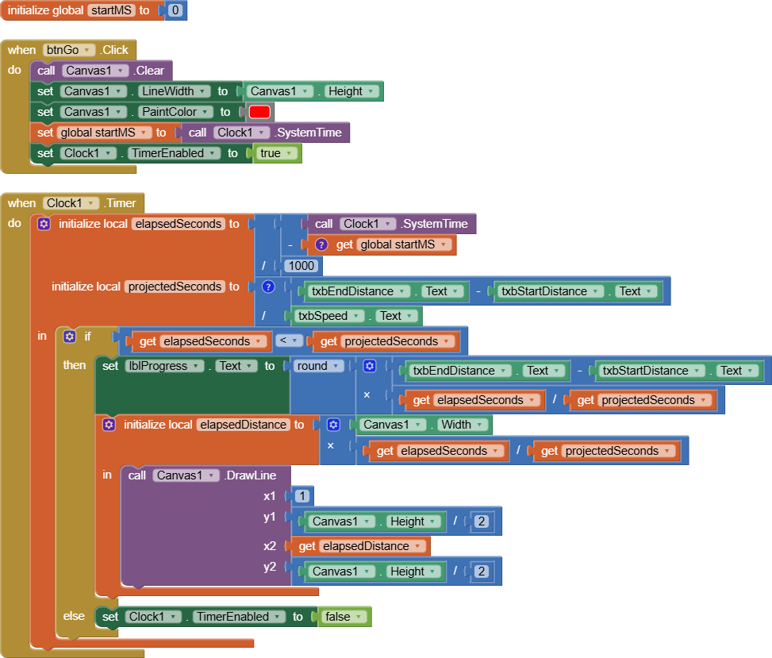Open gear mutator on the if block
The height and width of the screenshot is (658, 772).
69,337
